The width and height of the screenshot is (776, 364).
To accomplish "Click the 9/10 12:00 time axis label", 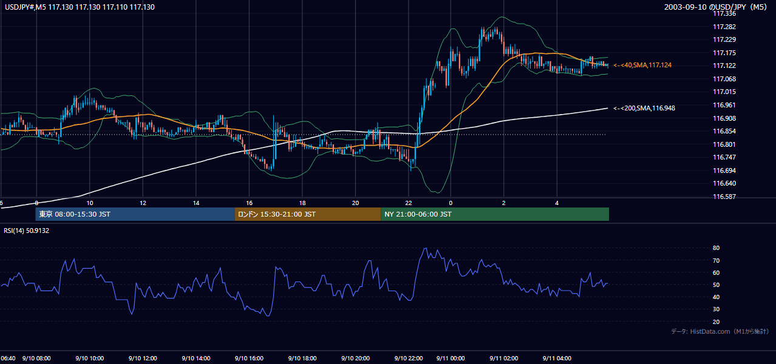I will click(144, 359).
